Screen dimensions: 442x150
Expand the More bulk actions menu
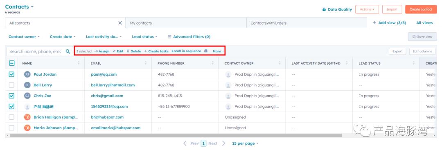point(218,51)
